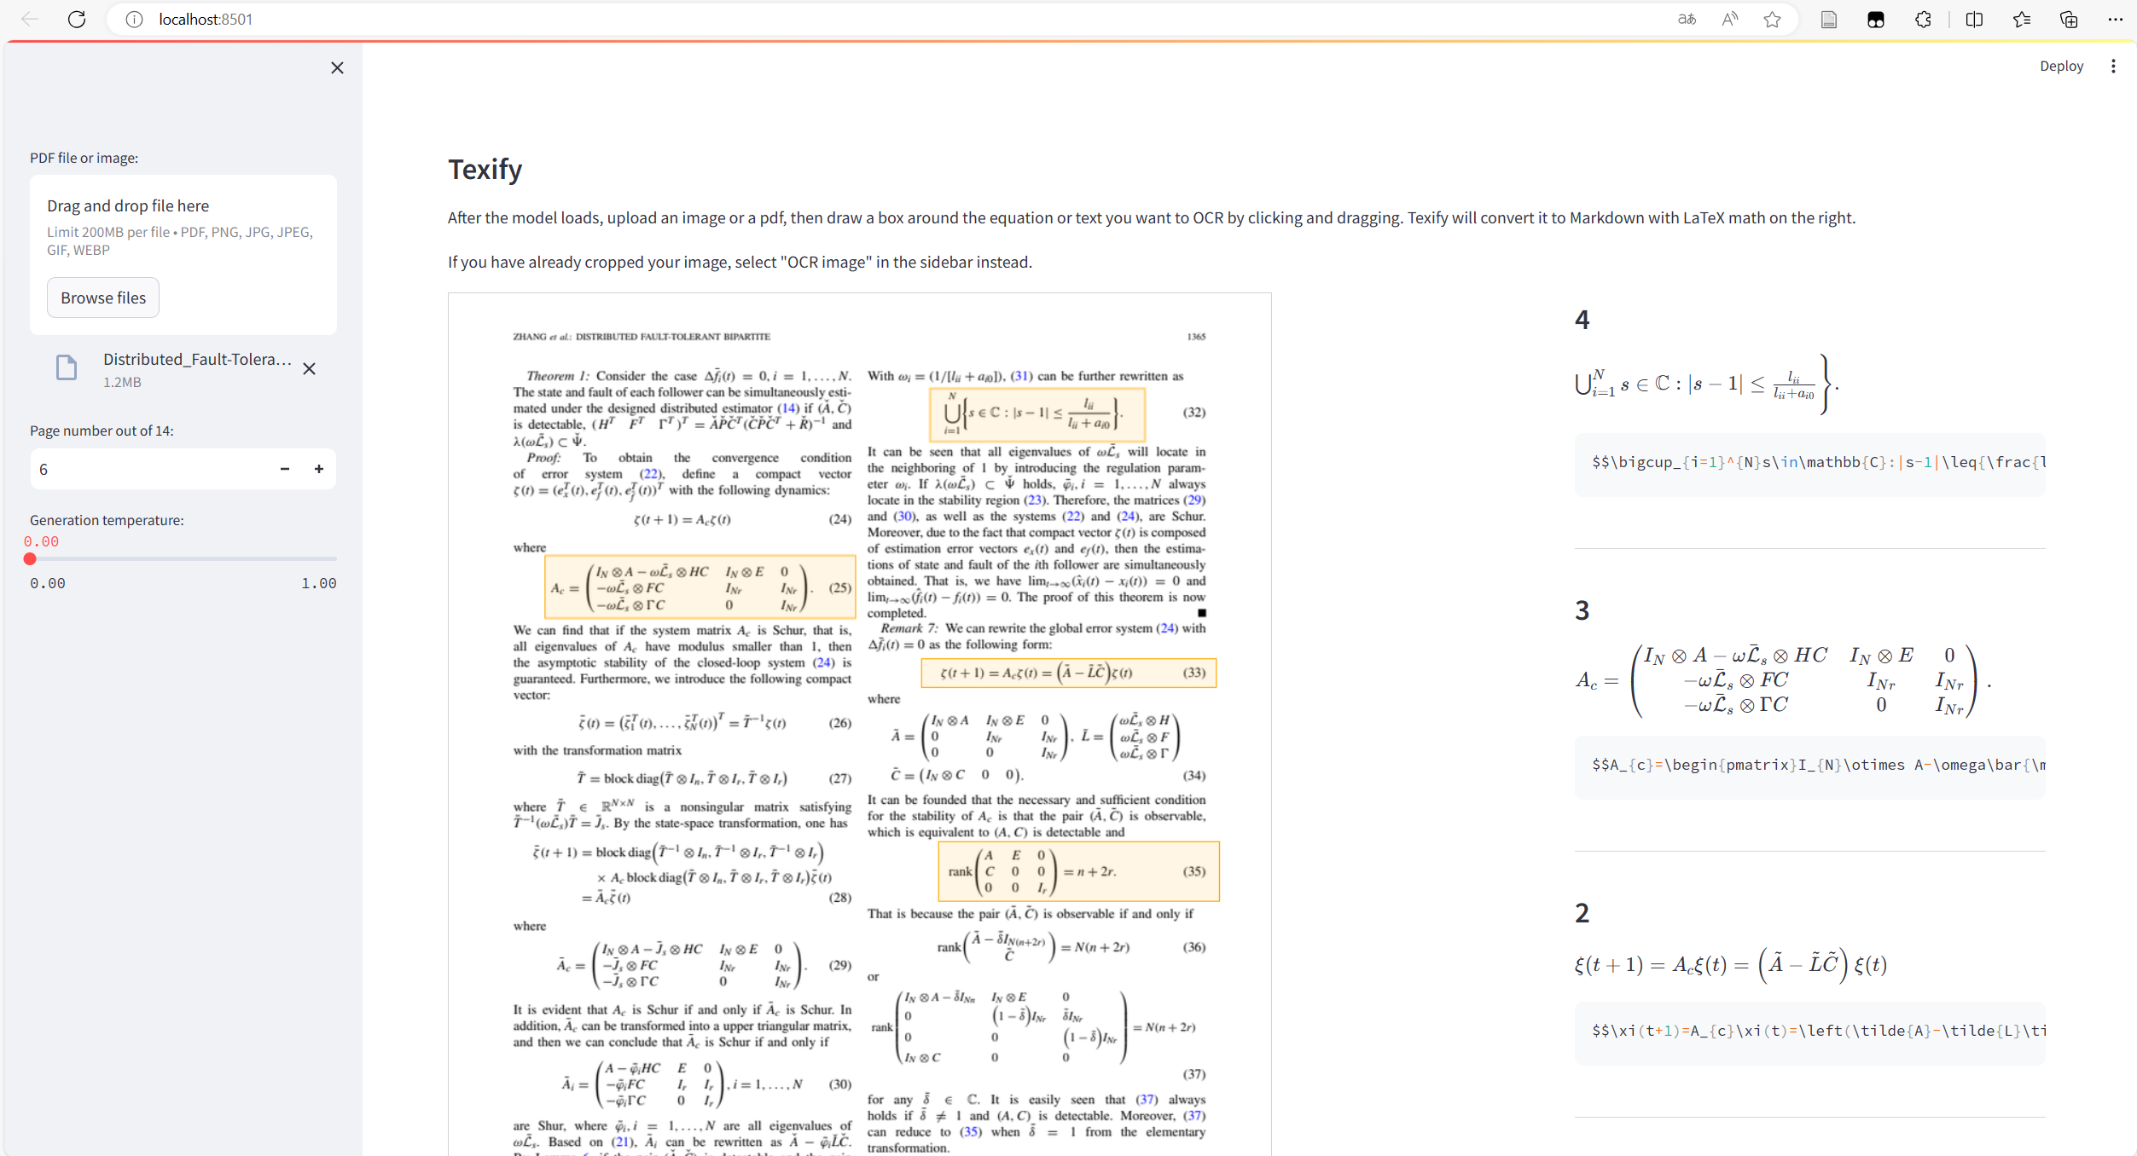The image size is (2137, 1156).
Task: Click the site information icon
Action: (134, 19)
